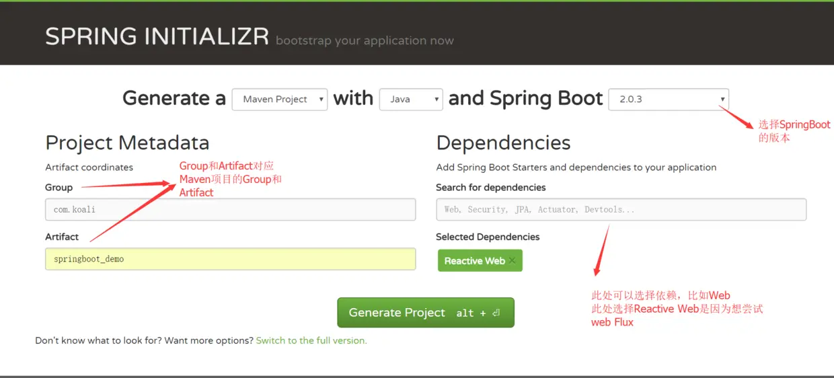The image size is (834, 378).
Task: Follow the Switch to the full version link
Action: click(x=311, y=340)
